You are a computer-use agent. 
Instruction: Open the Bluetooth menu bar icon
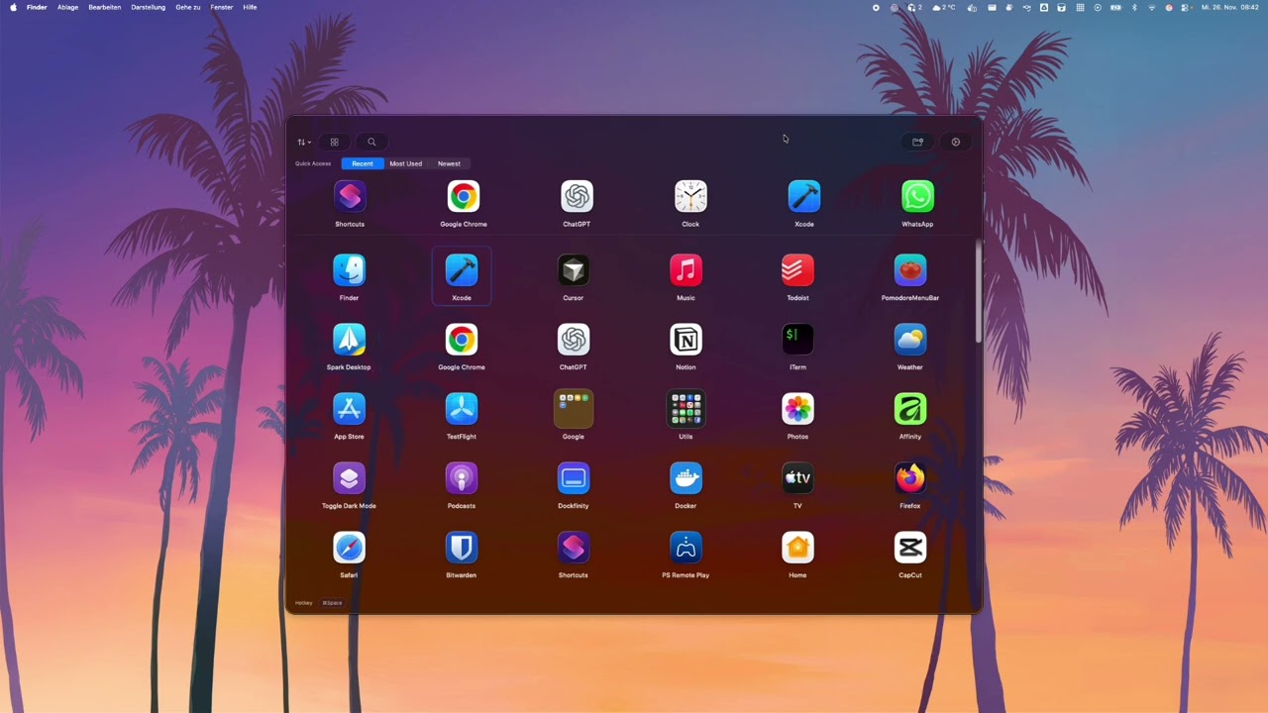click(1134, 7)
